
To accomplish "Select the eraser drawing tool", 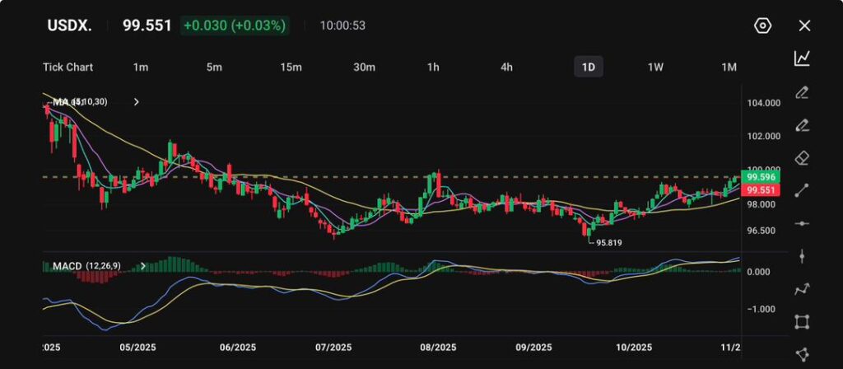I will [x=802, y=157].
